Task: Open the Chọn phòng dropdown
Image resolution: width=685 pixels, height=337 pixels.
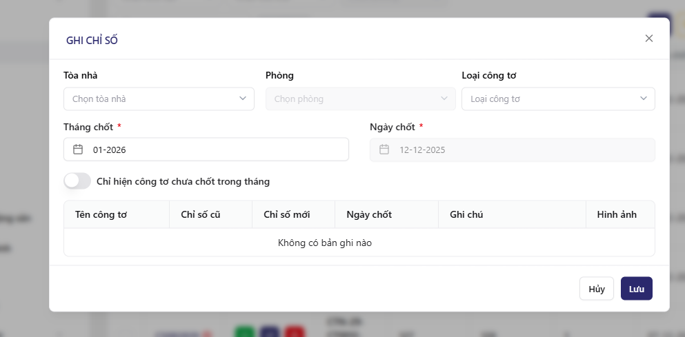Action: [352, 99]
